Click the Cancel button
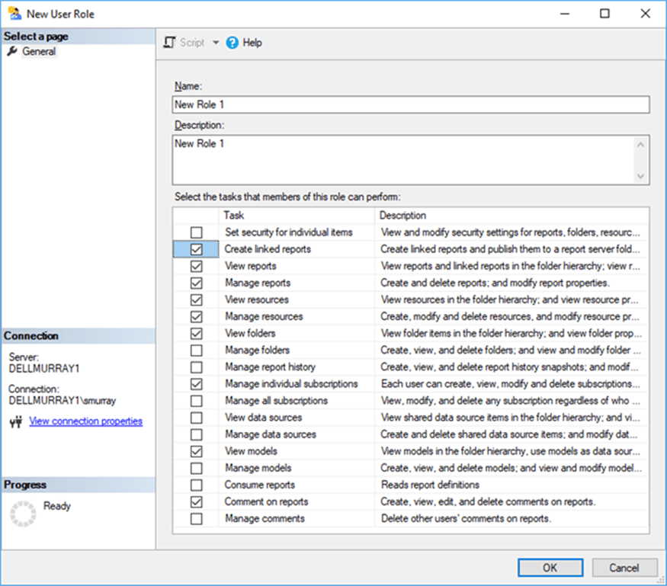Viewport: 667px width, 586px height. coord(624,568)
